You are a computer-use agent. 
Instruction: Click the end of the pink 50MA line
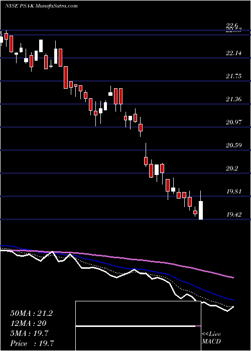point(233,278)
